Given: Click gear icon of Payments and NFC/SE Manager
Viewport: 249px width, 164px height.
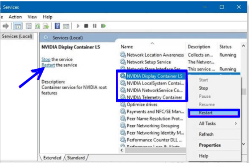Looking at the screenshot, I should click(123, 112).
